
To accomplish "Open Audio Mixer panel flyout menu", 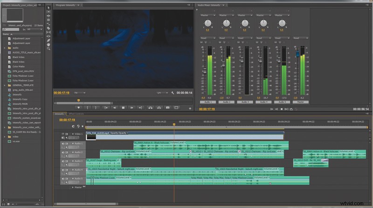I will [x=367, y=5].
